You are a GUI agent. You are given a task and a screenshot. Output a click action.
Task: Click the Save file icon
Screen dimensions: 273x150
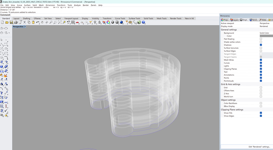(x=11, y=23)
